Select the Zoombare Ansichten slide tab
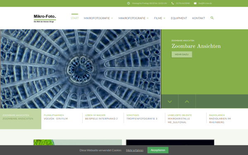Viewport: 248px width, 155px height. tap(21, 119)
